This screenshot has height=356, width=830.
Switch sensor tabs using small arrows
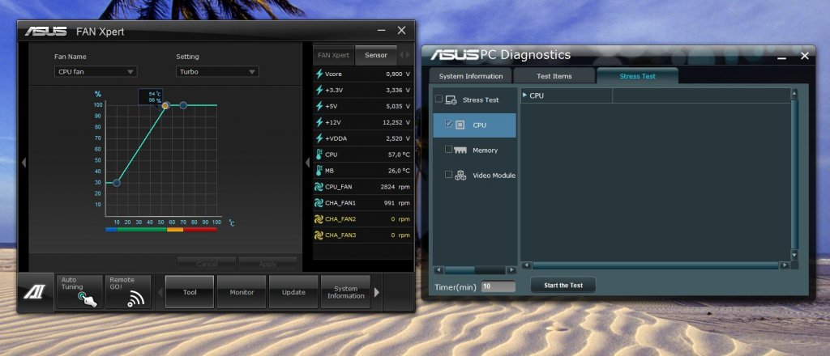click(x=404, y=55)
